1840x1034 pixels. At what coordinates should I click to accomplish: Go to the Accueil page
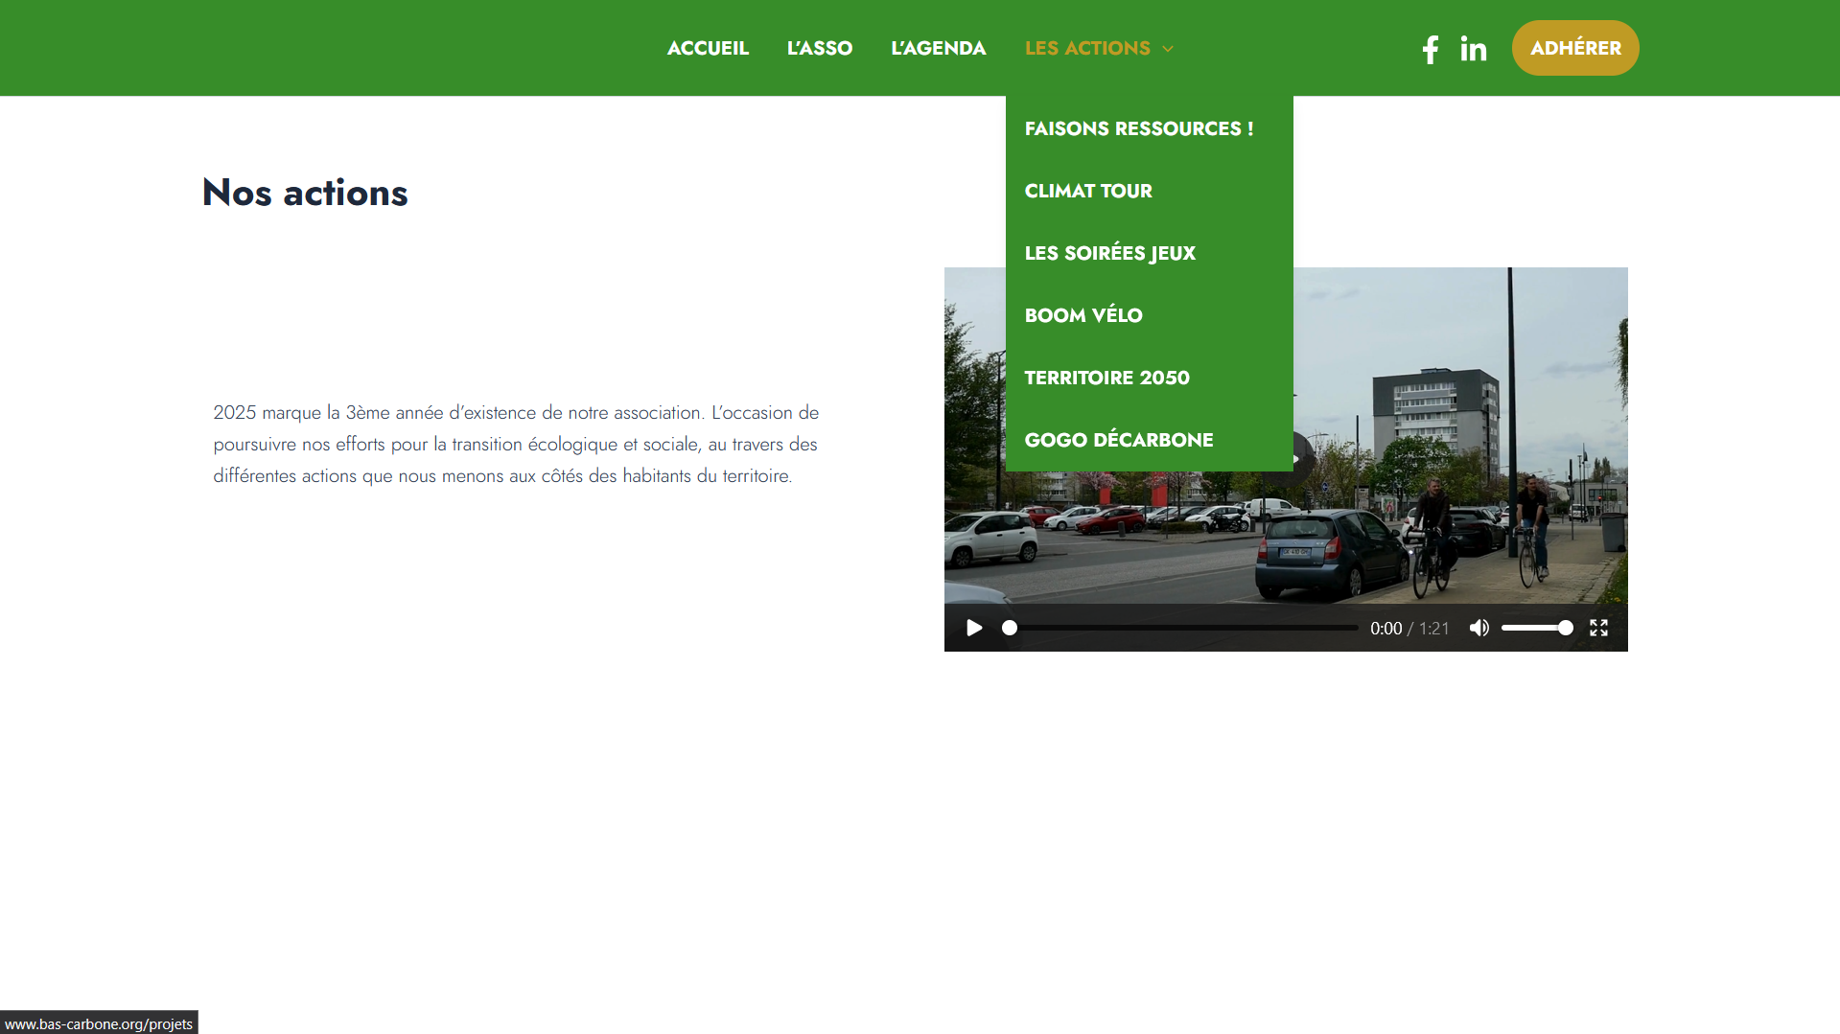coord(708,48)
